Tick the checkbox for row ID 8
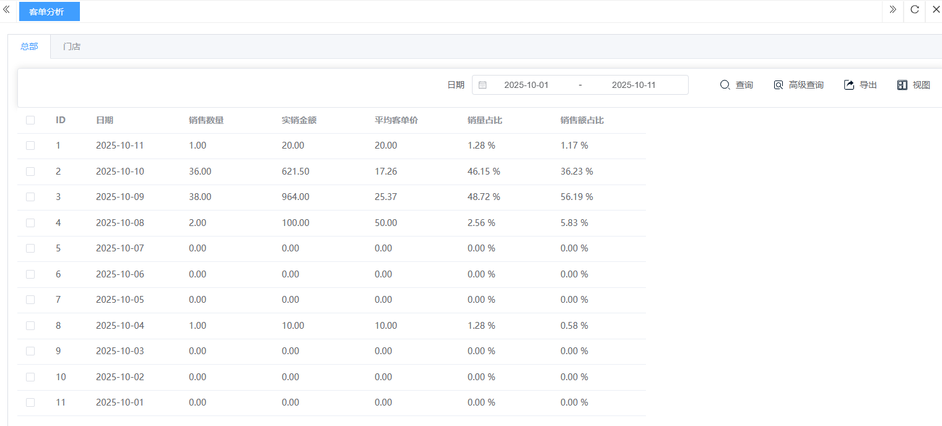The image size is (942, 426). (30, 326)
